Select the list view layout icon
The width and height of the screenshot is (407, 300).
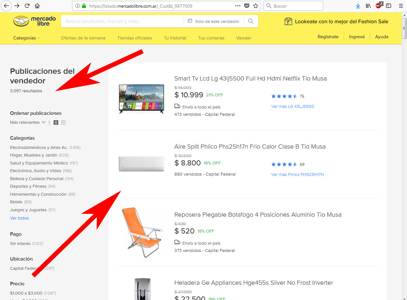56,122
